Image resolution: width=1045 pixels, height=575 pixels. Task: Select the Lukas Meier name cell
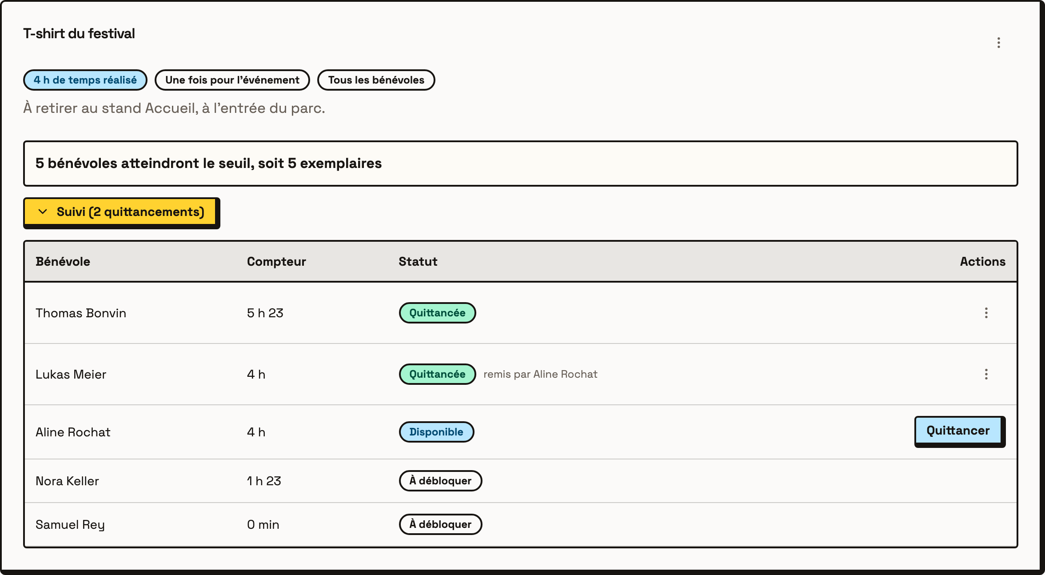click(x=71, y=375)
